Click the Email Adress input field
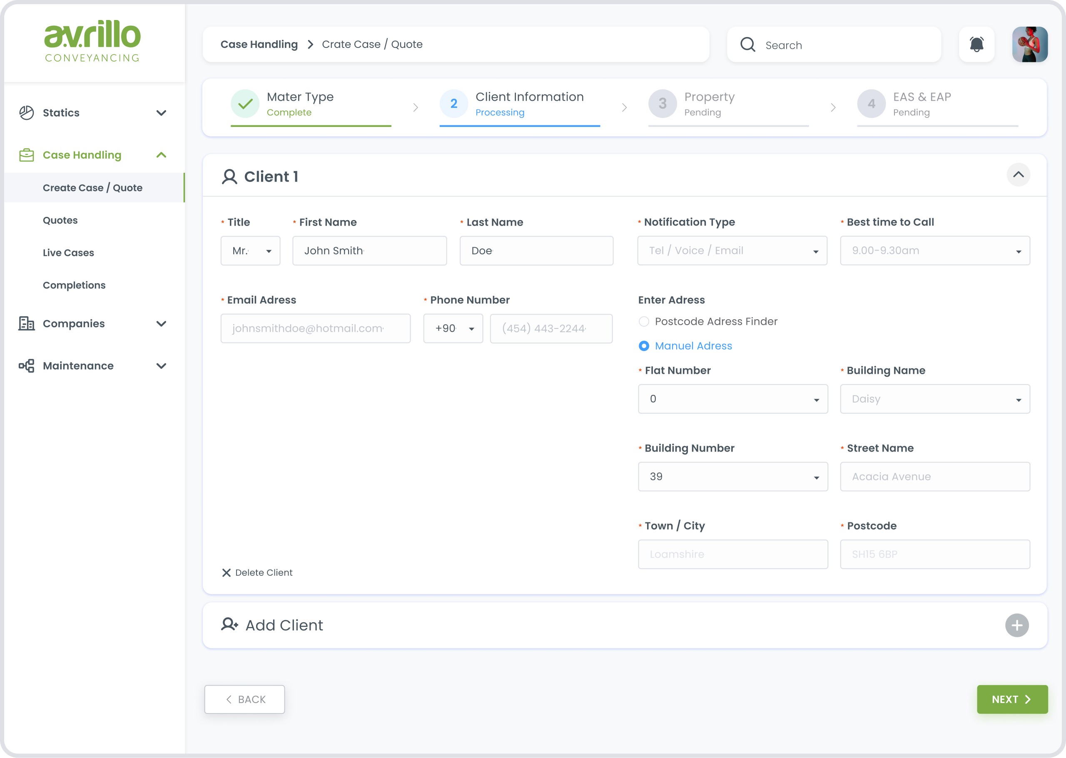 316,328
